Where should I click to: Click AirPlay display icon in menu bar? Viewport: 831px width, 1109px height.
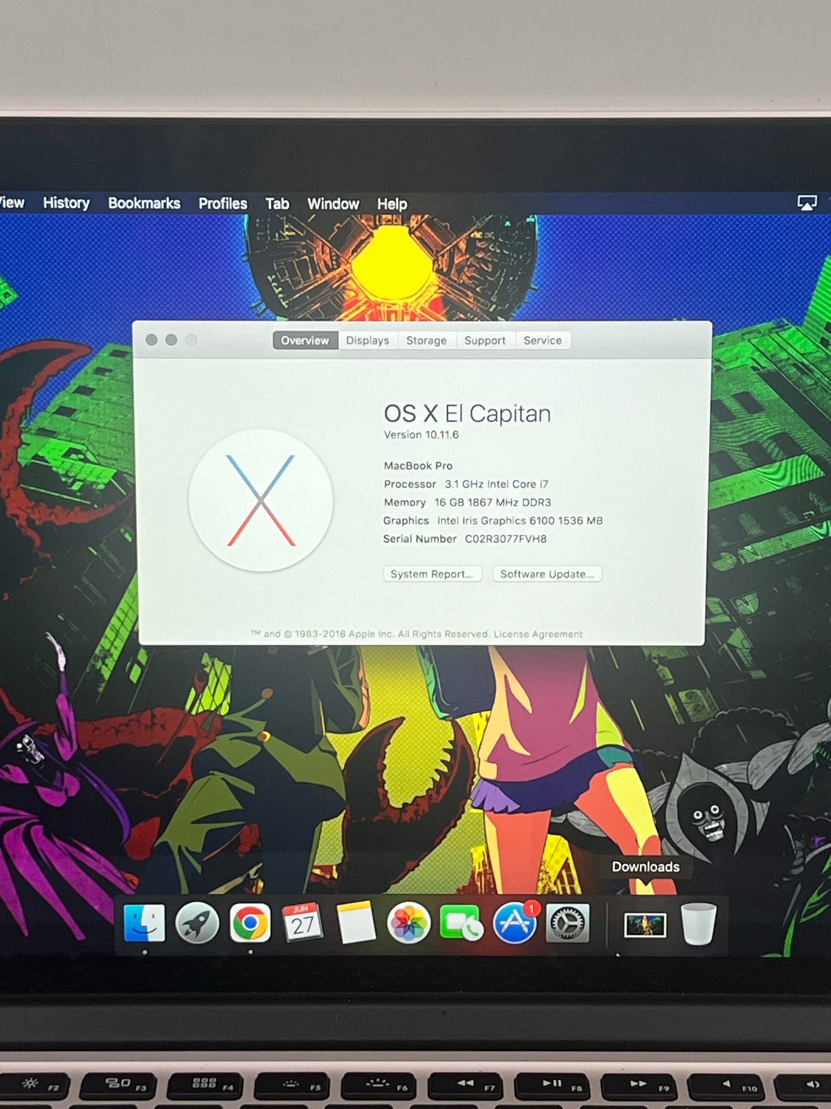[807, 203]
